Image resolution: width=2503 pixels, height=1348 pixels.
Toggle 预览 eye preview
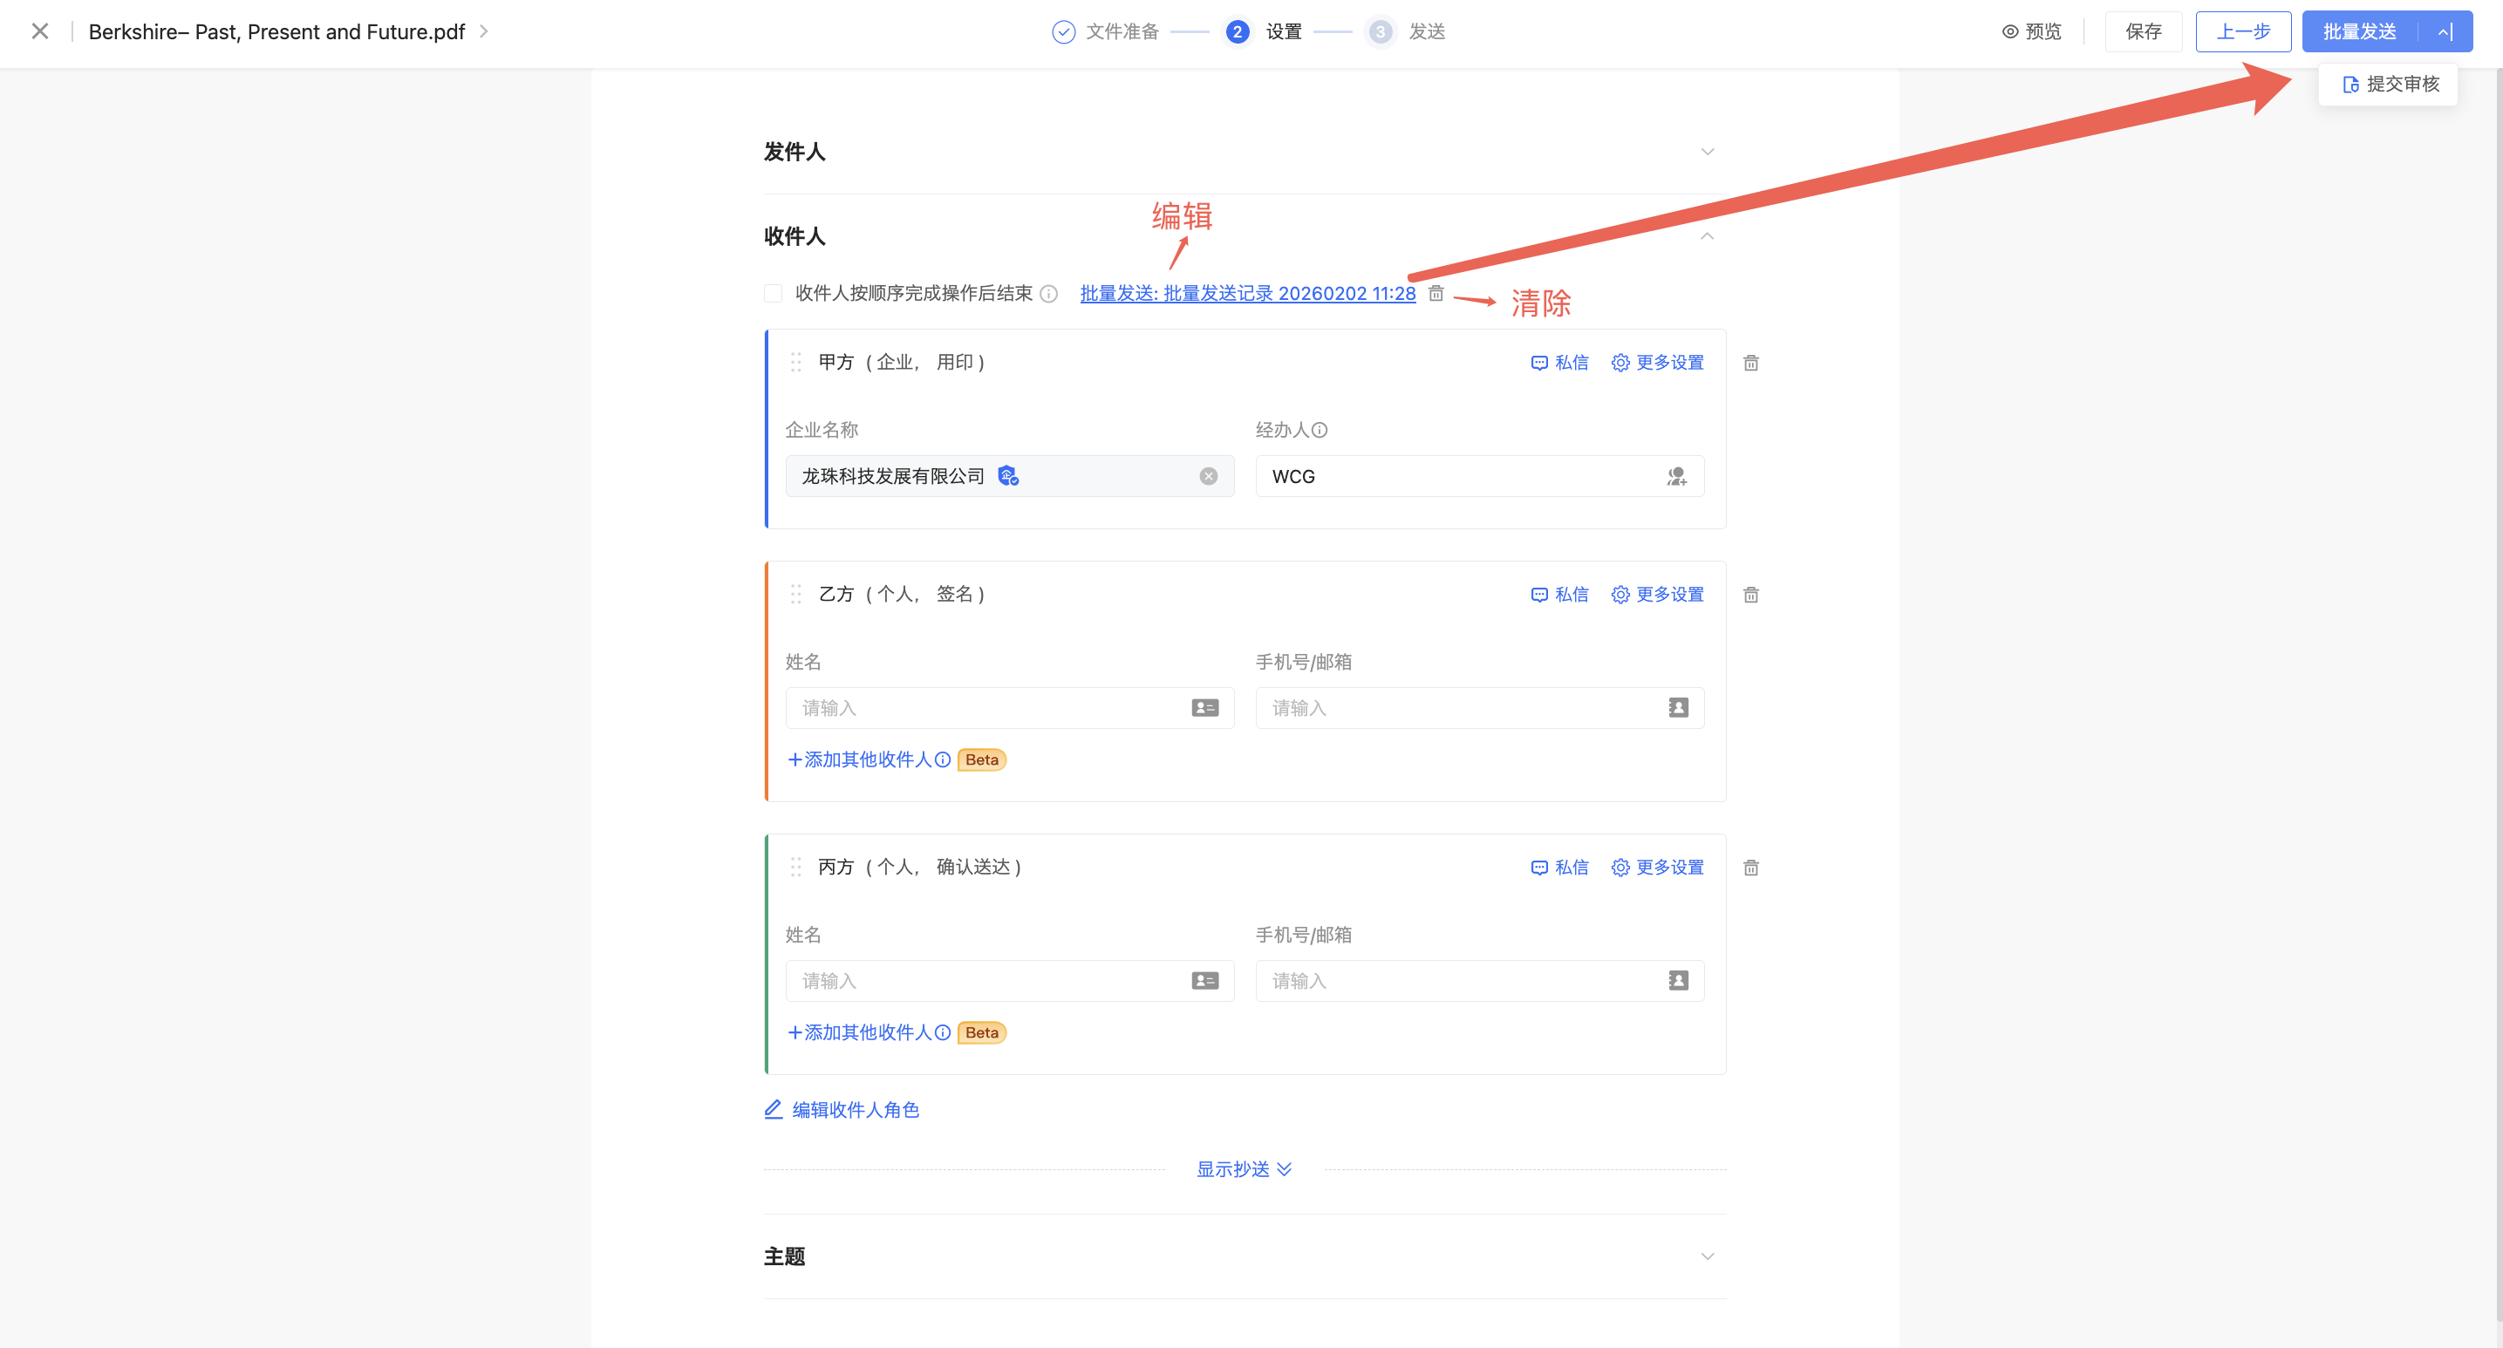point(2032,32)
